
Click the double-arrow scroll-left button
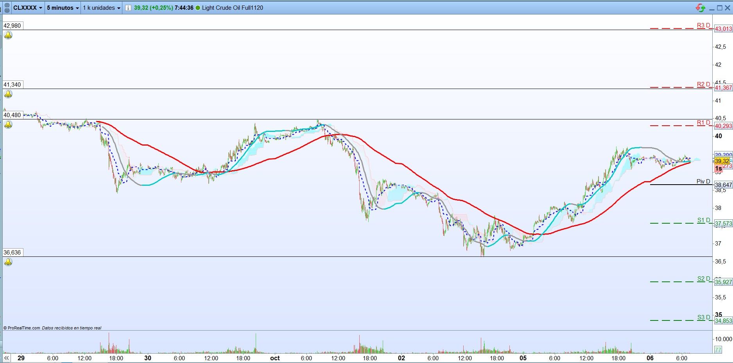(7, 358)
